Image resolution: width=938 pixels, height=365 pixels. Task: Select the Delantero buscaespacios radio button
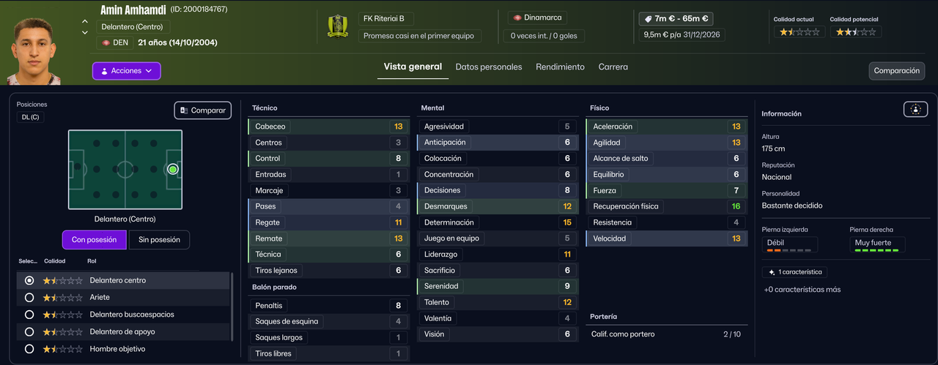[x=29, y=315]
